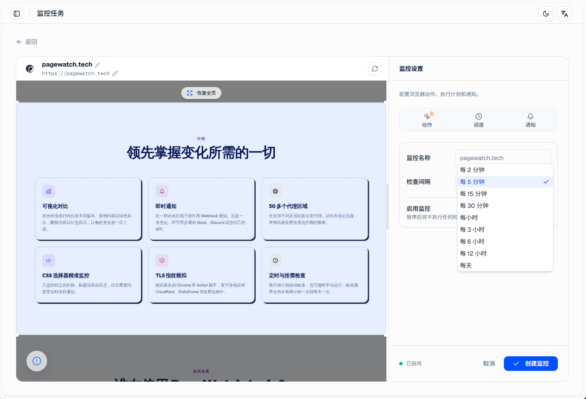Click the 50 多个代理区域 globe icon
Screen dimensions: 586x399
[x=275, y=191]
